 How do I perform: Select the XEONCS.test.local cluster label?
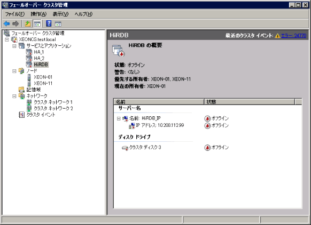pyautogui.click(x=37, y=39)
